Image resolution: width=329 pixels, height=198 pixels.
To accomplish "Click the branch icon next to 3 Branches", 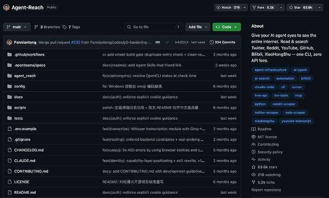I will pyautogui.click(x=36, y=27).
